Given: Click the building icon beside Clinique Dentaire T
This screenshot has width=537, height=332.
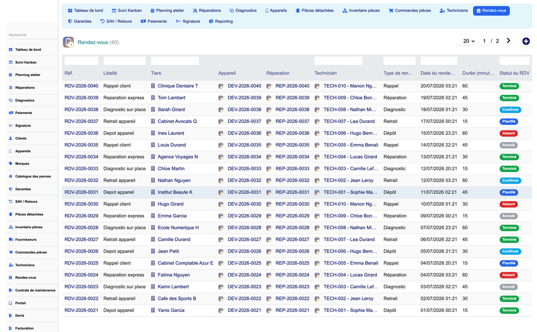Looking at the screenshot, I should [153, 86].
